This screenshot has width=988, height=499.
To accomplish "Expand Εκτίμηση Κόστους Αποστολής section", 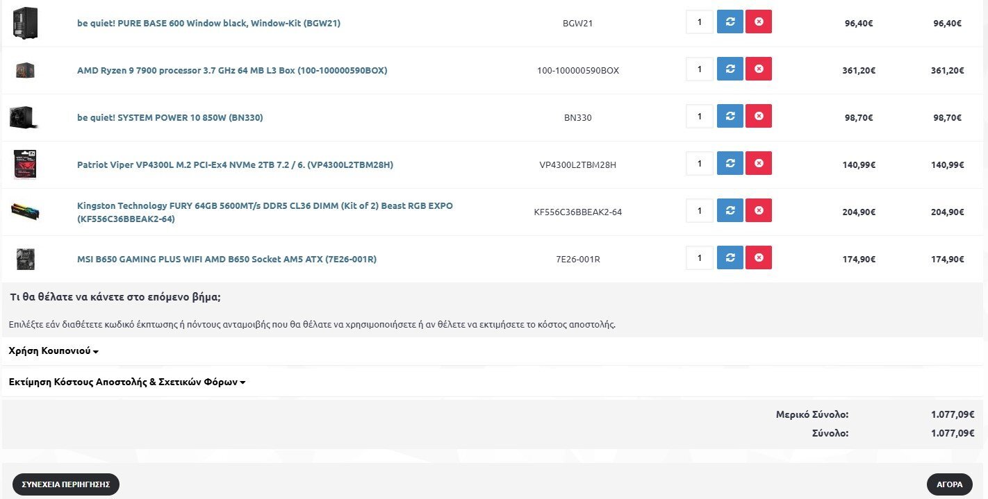I will (127, 382).
